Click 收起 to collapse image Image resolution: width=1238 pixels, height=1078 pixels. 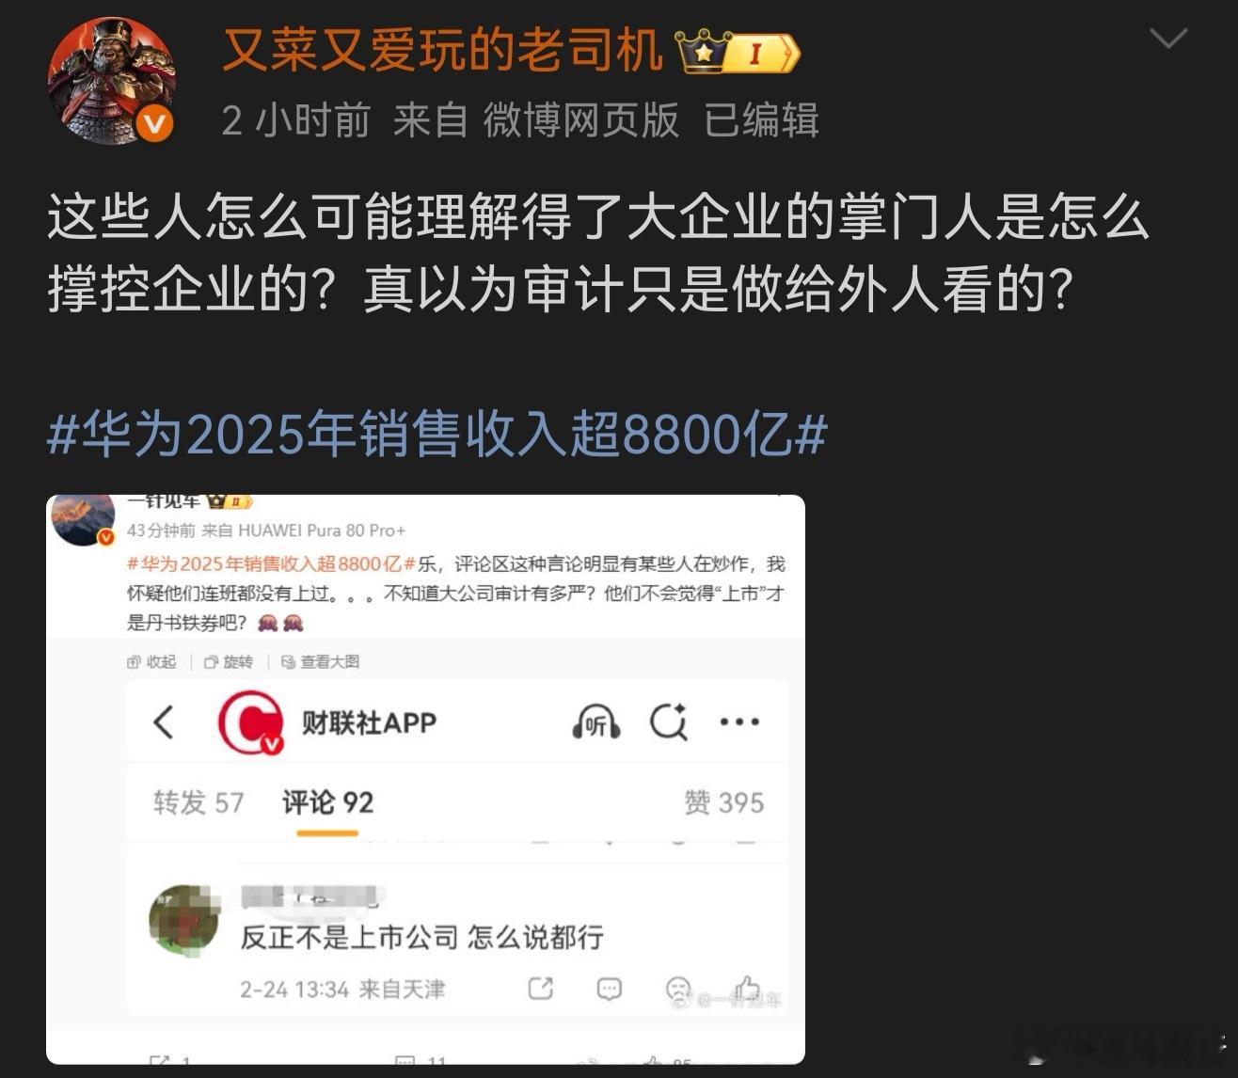click(151, 662)
